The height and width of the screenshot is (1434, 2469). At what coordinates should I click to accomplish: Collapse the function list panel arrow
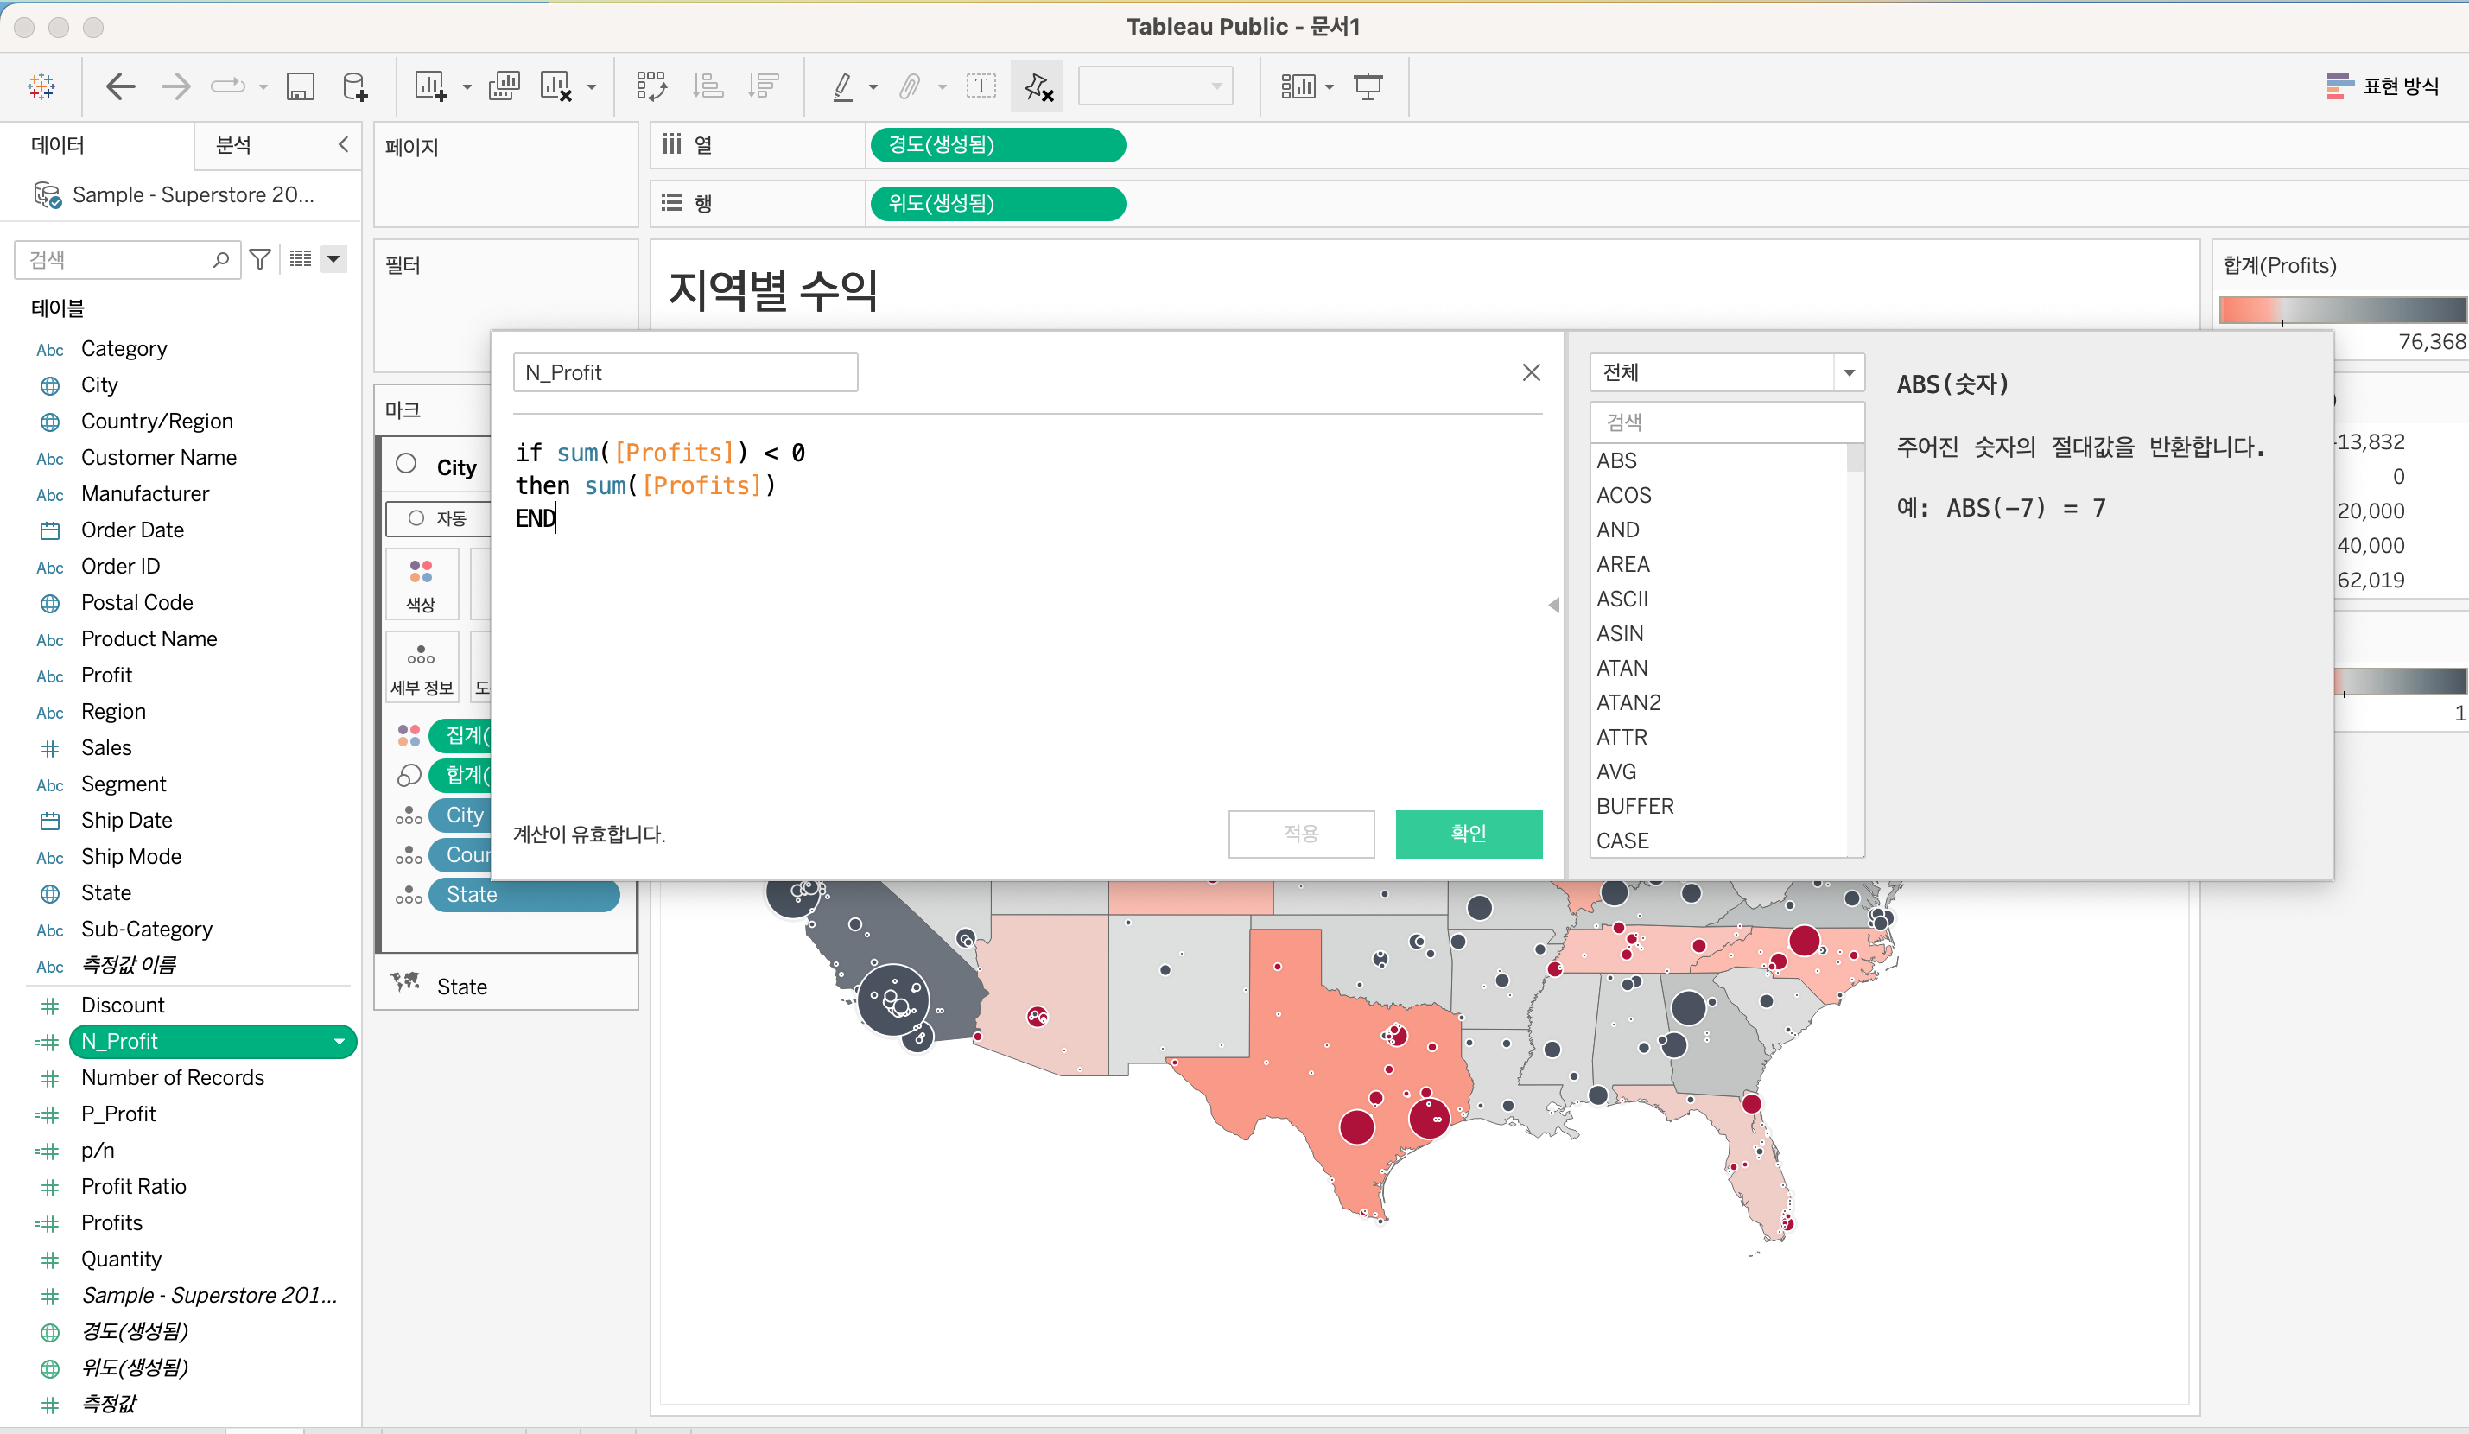coord(1554,606)
